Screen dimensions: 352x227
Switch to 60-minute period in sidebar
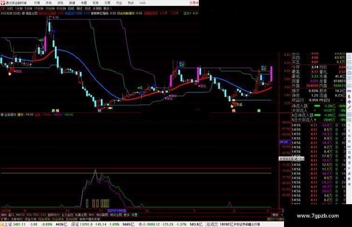(349, 147)
